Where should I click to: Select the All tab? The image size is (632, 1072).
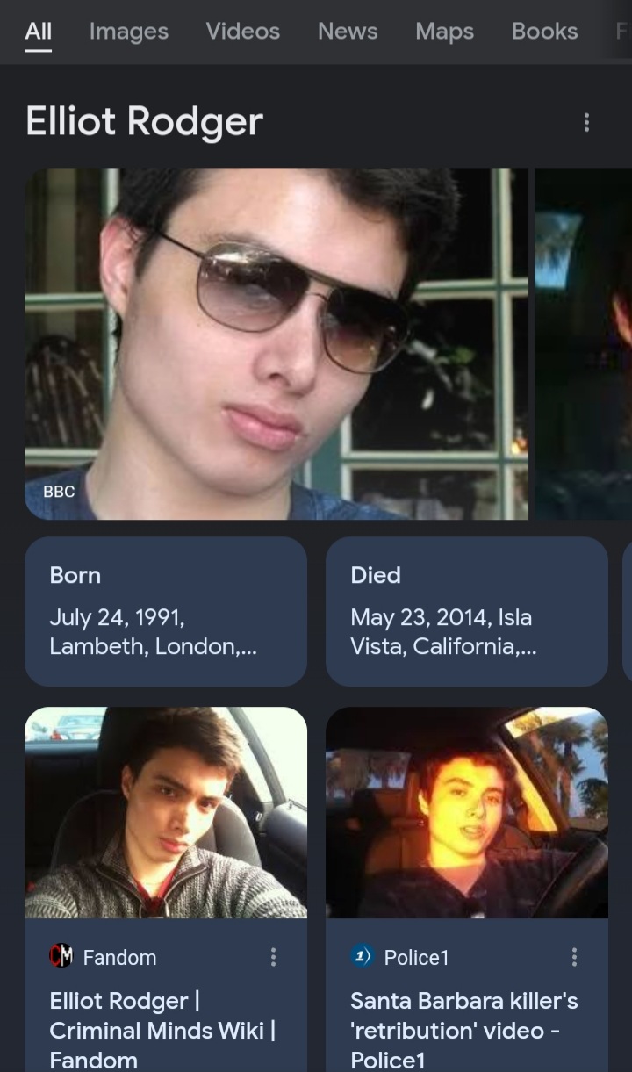[x=38, y=32]
